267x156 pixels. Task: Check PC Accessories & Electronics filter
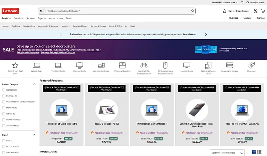pos(4,102)
